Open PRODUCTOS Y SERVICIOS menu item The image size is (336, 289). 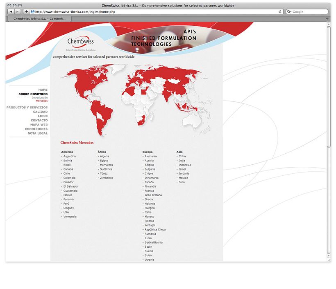coord(27,108)
